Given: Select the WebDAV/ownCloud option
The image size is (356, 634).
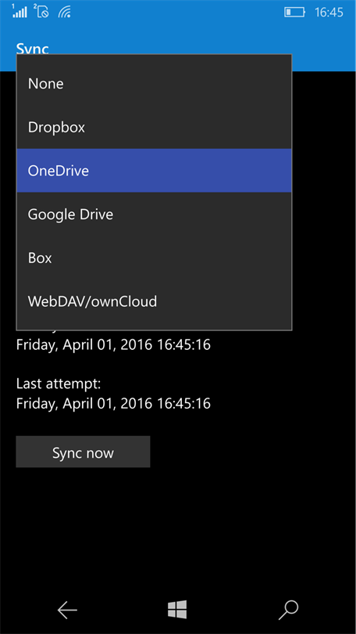Looking at the screenshot, I should click(154, 301).
